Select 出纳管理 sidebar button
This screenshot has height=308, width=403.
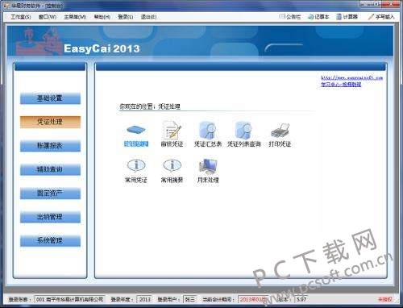[x=50, y=217]
